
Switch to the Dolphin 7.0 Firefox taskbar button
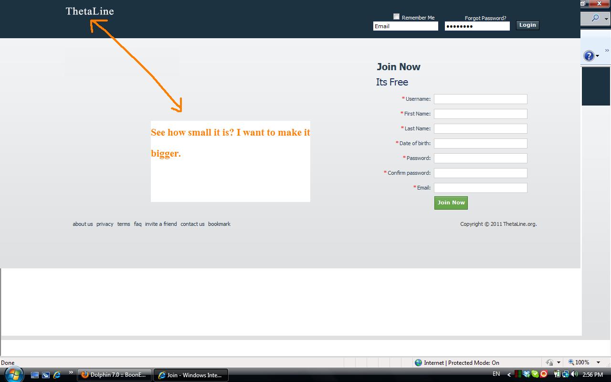pyautogui.click(x=115, y=375)
